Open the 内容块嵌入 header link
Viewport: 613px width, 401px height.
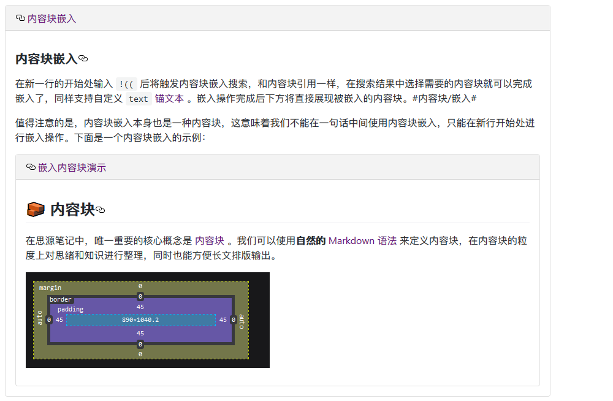tap(51, 18)
